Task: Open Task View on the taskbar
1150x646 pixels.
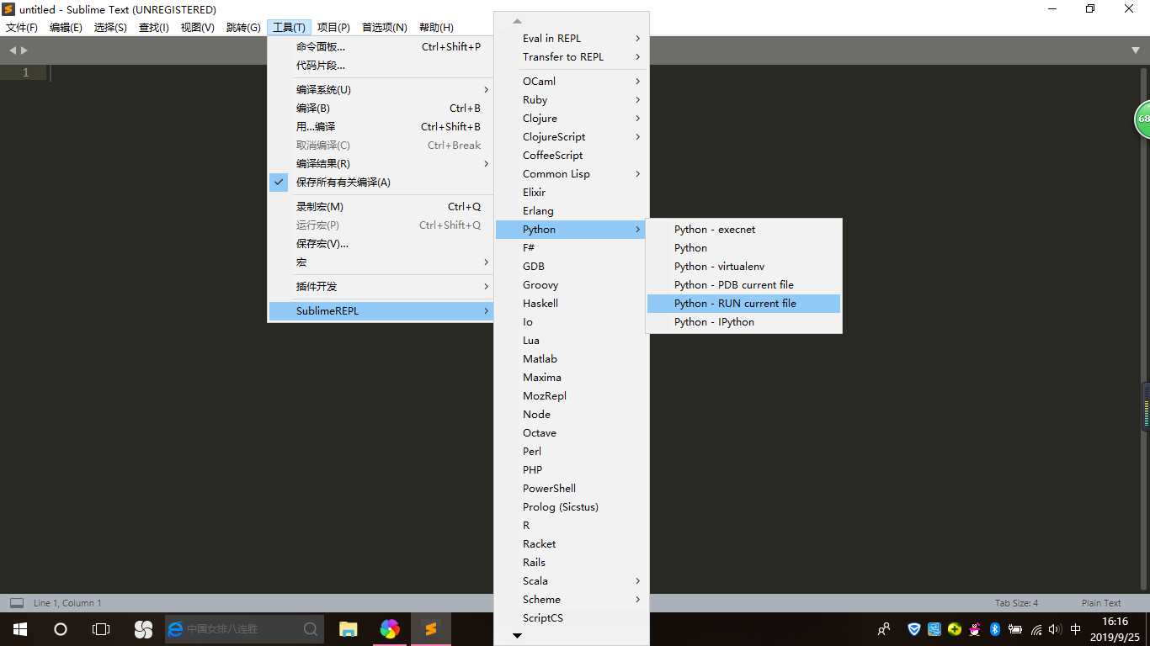Action: coord(101,629)
